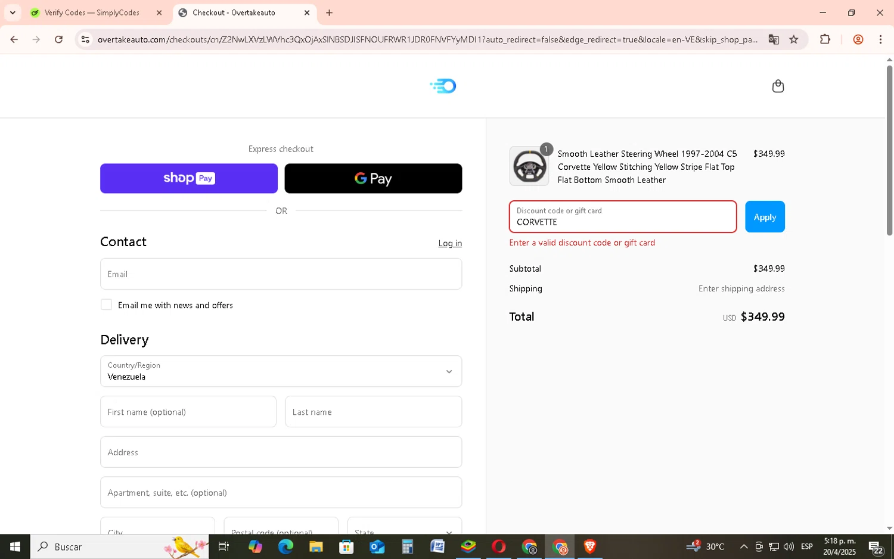
Task: Show hidden system tray icons
Action: 744,546
